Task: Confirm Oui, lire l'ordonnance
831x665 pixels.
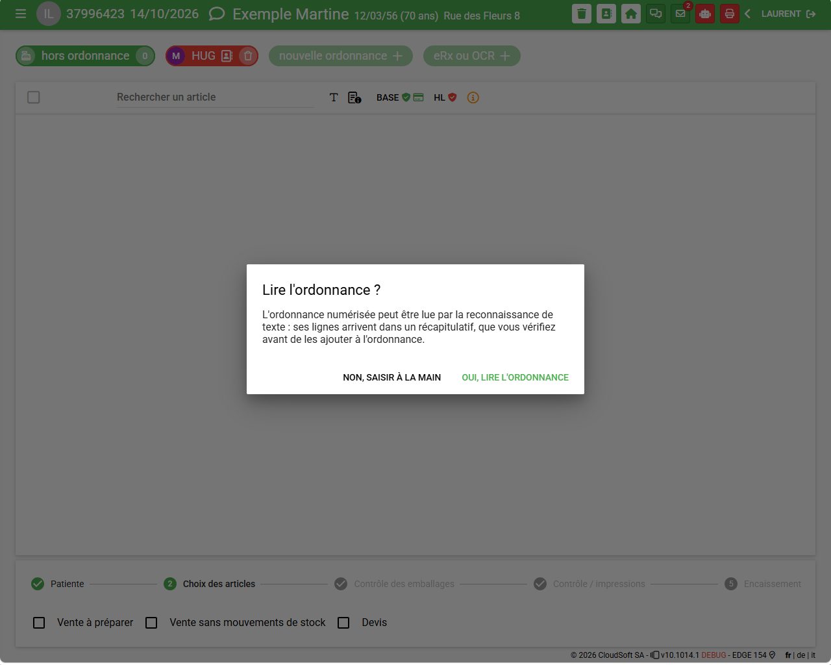Action: click(515, 377)
